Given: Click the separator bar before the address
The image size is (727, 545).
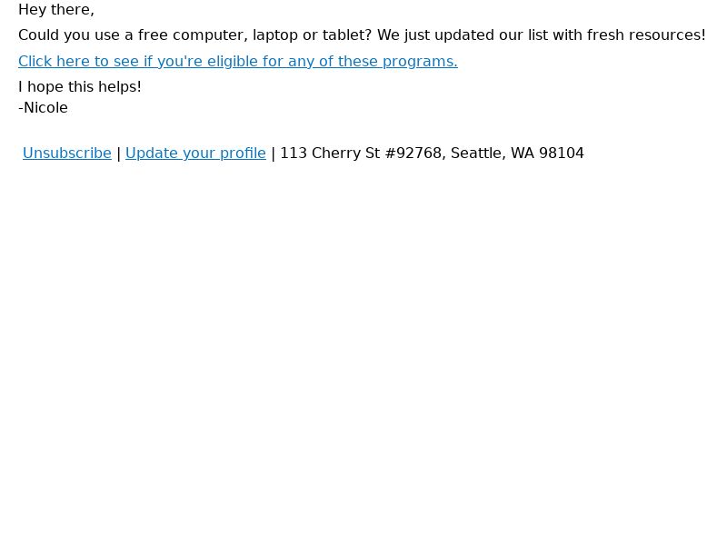Looking at the screenshot, I should tap(274, 154).
